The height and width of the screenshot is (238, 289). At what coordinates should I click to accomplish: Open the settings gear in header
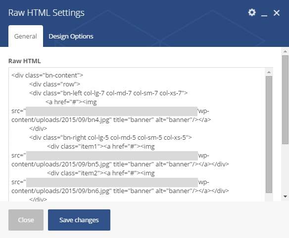pyautogui.click(x=252, y=12)
